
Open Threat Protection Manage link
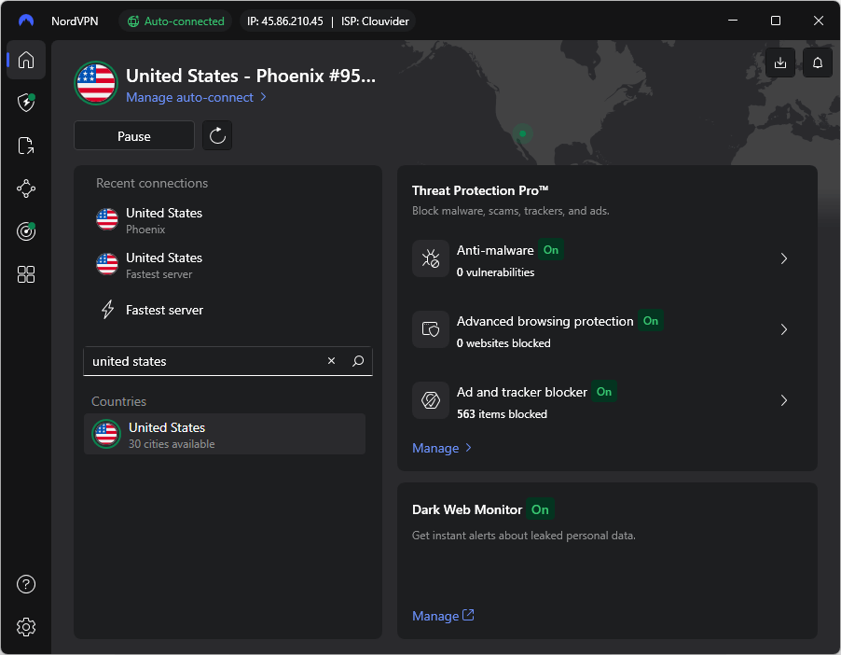tap(436, 448)
